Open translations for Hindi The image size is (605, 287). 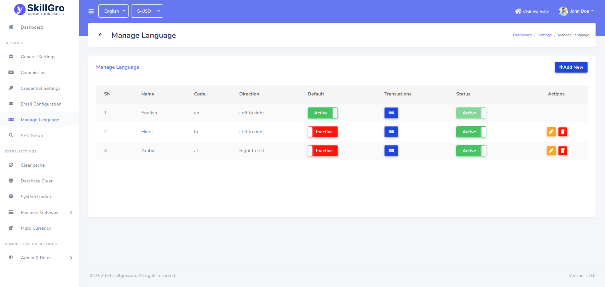coord(391,132)
